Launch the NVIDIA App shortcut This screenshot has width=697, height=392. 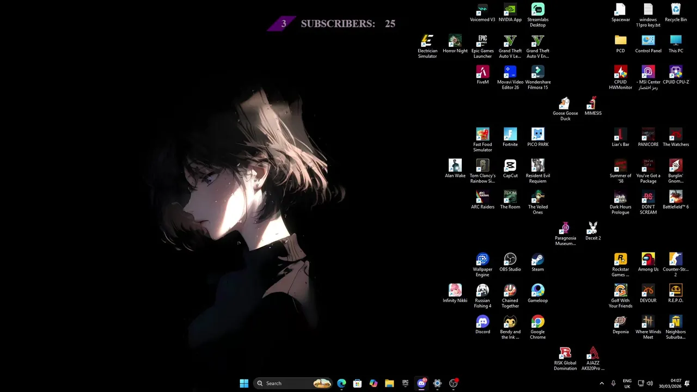click(x=510, y=13)
